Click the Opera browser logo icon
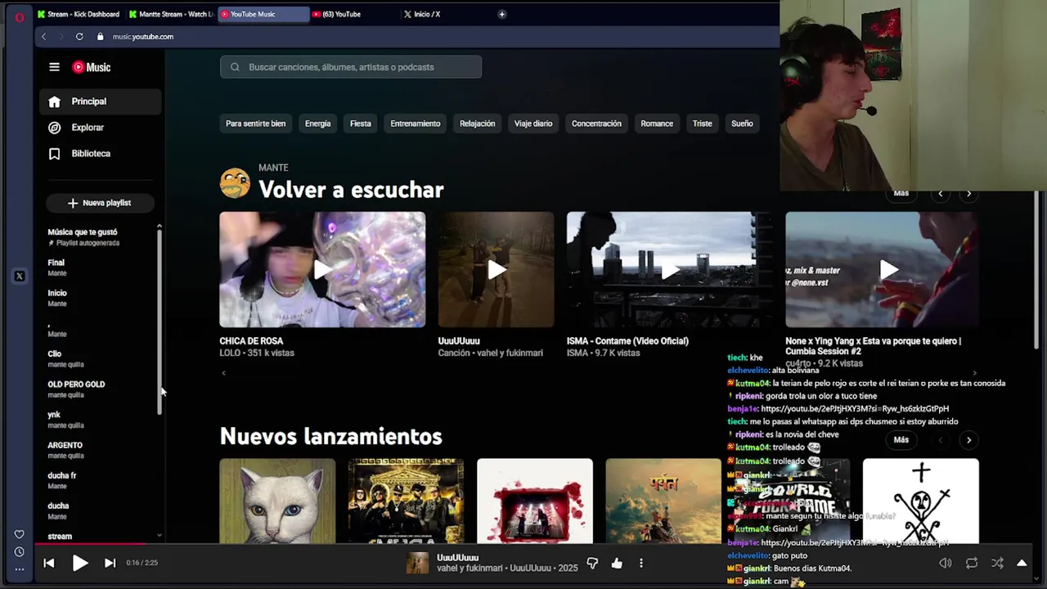The image size is (1047, 589). 19,16
